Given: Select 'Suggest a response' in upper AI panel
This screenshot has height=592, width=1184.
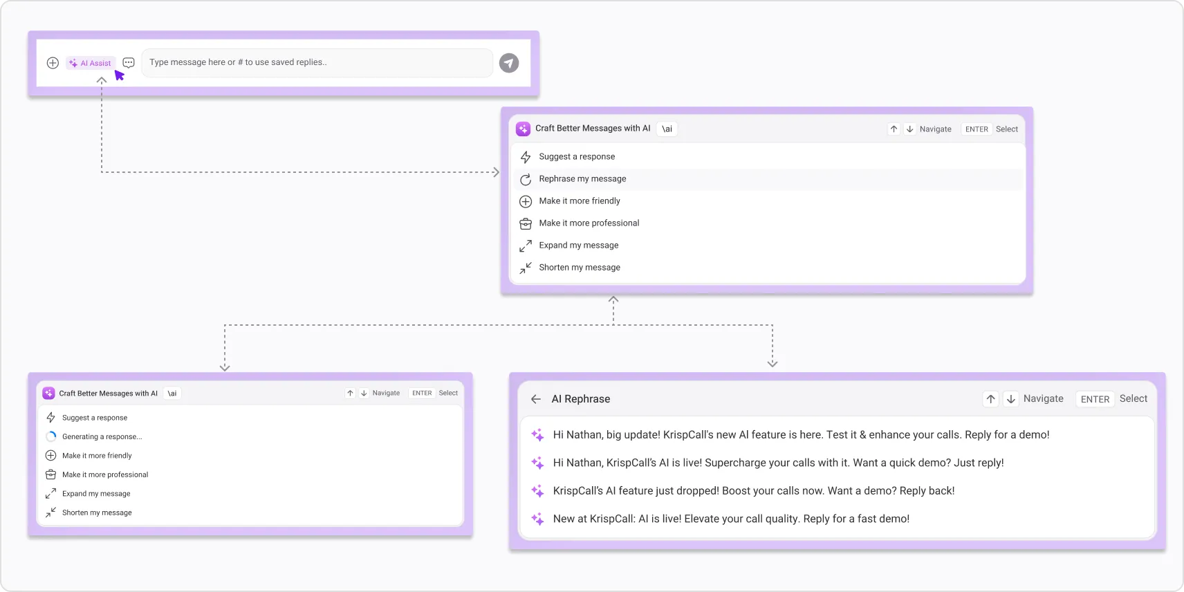Looking at the screenshot, I should point(768,156).
